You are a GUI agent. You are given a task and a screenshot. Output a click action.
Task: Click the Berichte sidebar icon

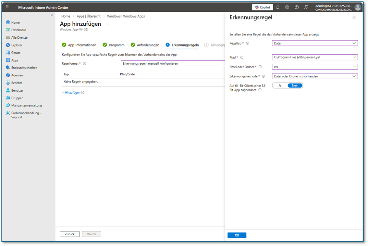click(x=8, y=83)
